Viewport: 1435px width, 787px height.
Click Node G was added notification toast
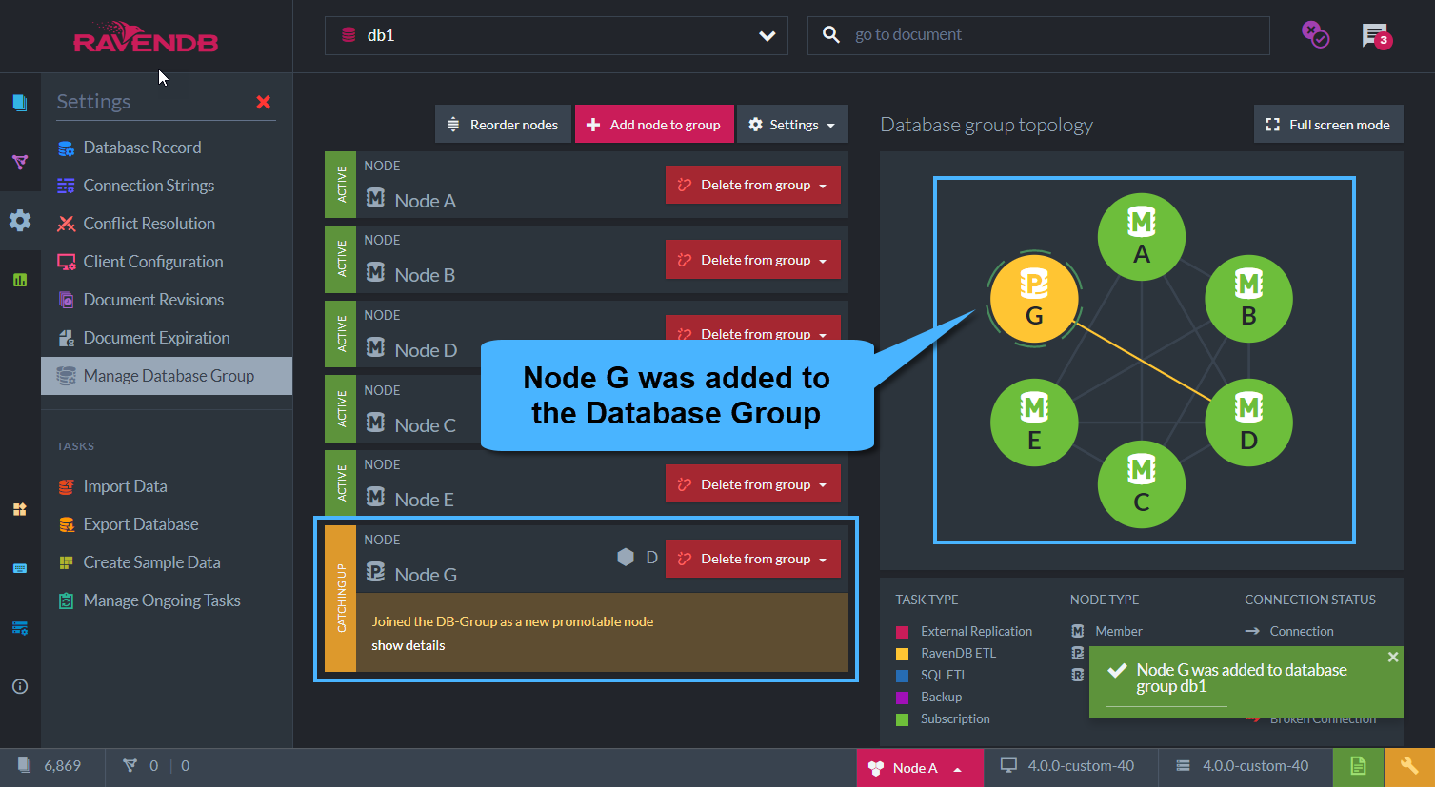1246,681
